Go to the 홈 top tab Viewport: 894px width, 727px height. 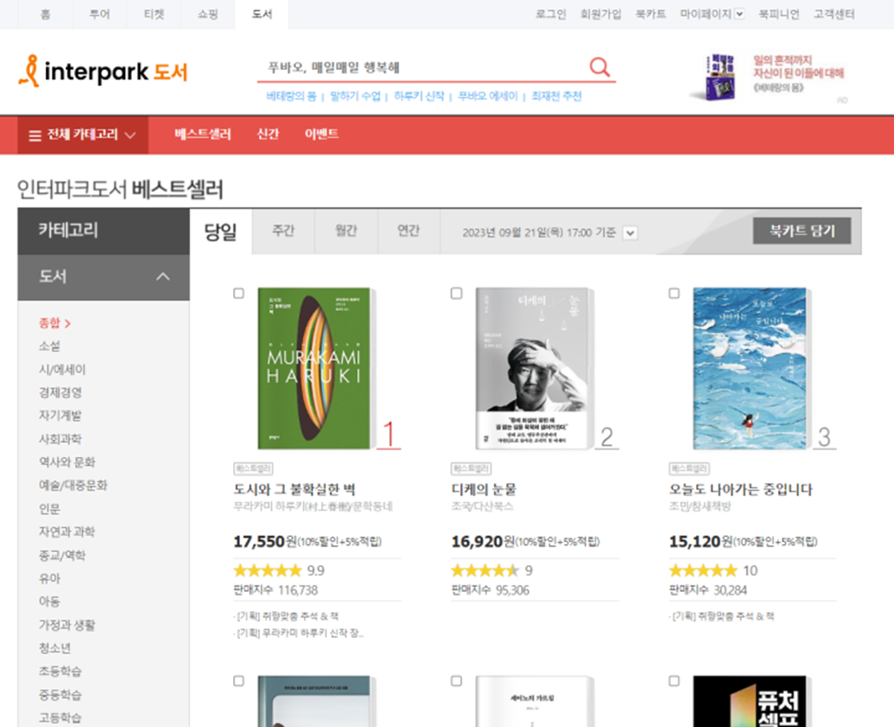point(45,14)
